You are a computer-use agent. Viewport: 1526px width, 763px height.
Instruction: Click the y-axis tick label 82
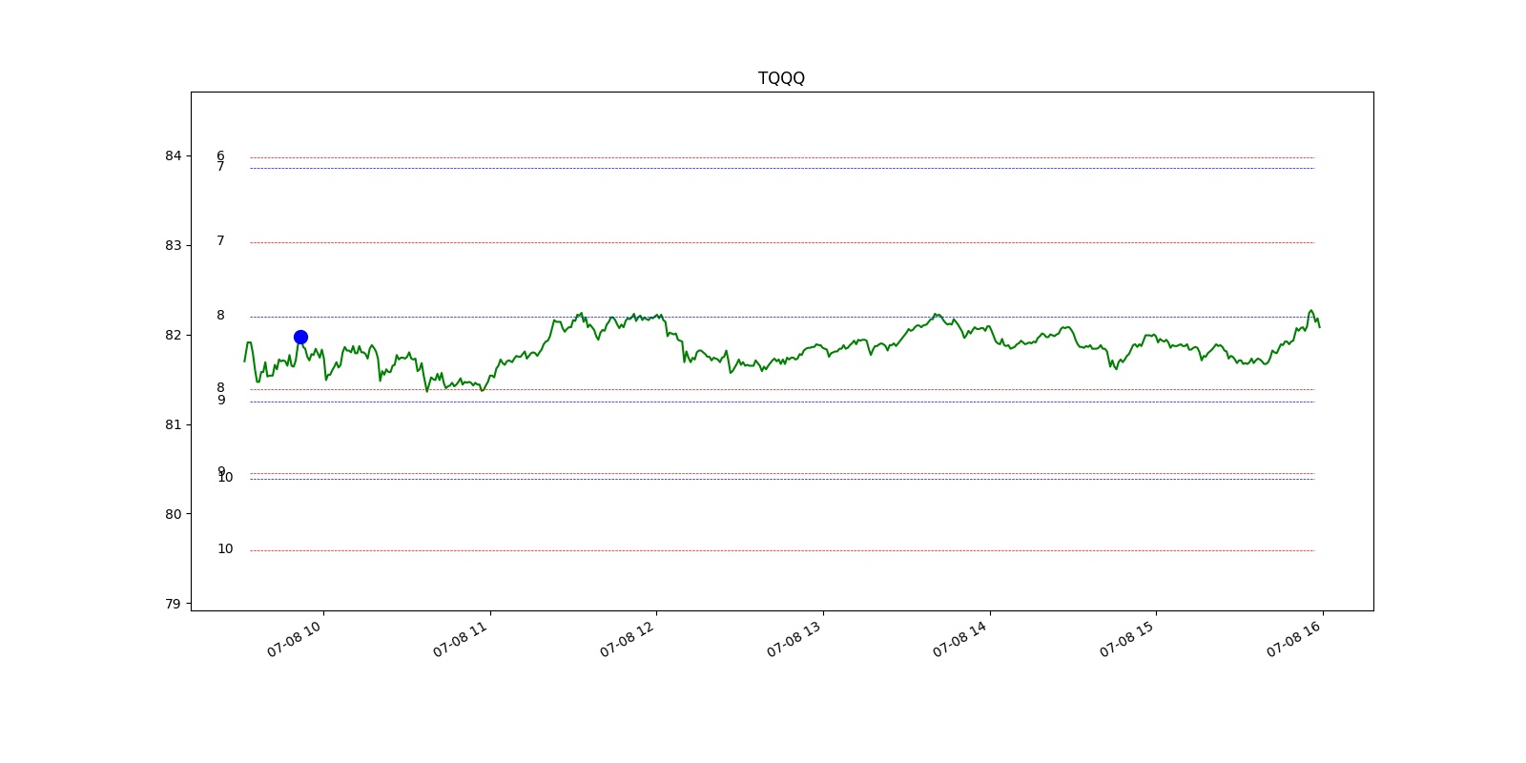click(x=173, y=335)
